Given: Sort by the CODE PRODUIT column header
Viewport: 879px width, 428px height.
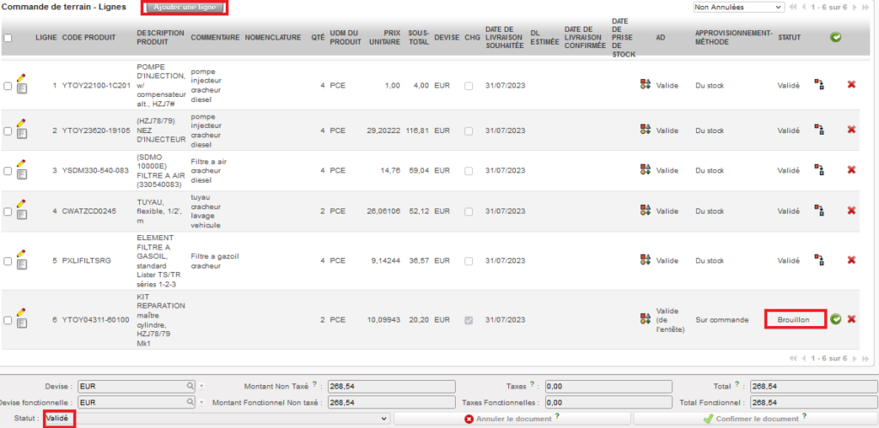Looking at the screenshot, I should (88, 38).
